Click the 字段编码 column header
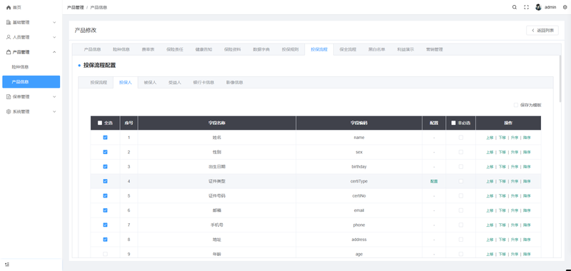 359,123
